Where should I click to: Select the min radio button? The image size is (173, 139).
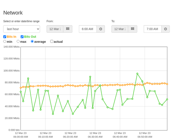5,41
